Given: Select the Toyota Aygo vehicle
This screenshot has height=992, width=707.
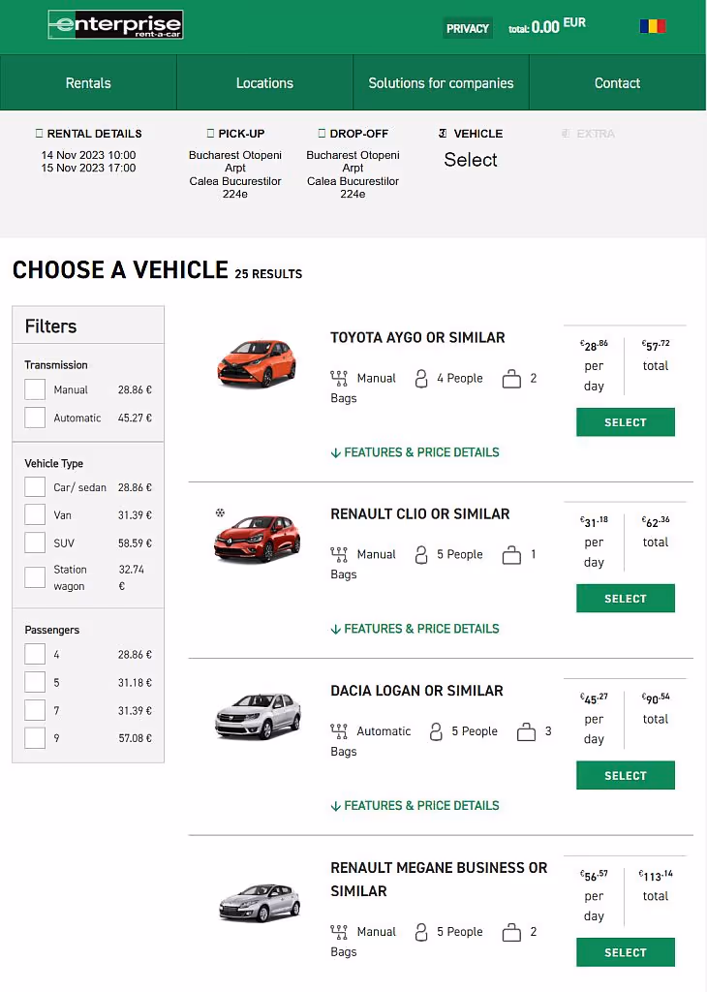Looking at the screenshot, I should tap(626, 422).
